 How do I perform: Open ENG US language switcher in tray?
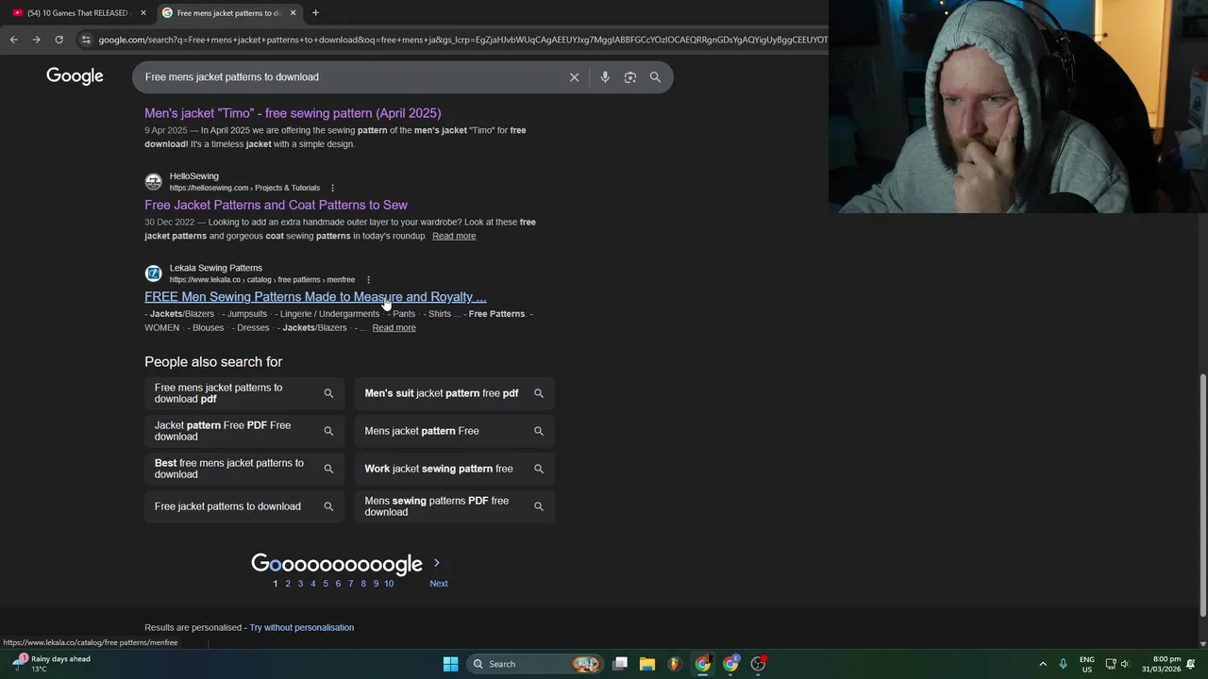1087,664
